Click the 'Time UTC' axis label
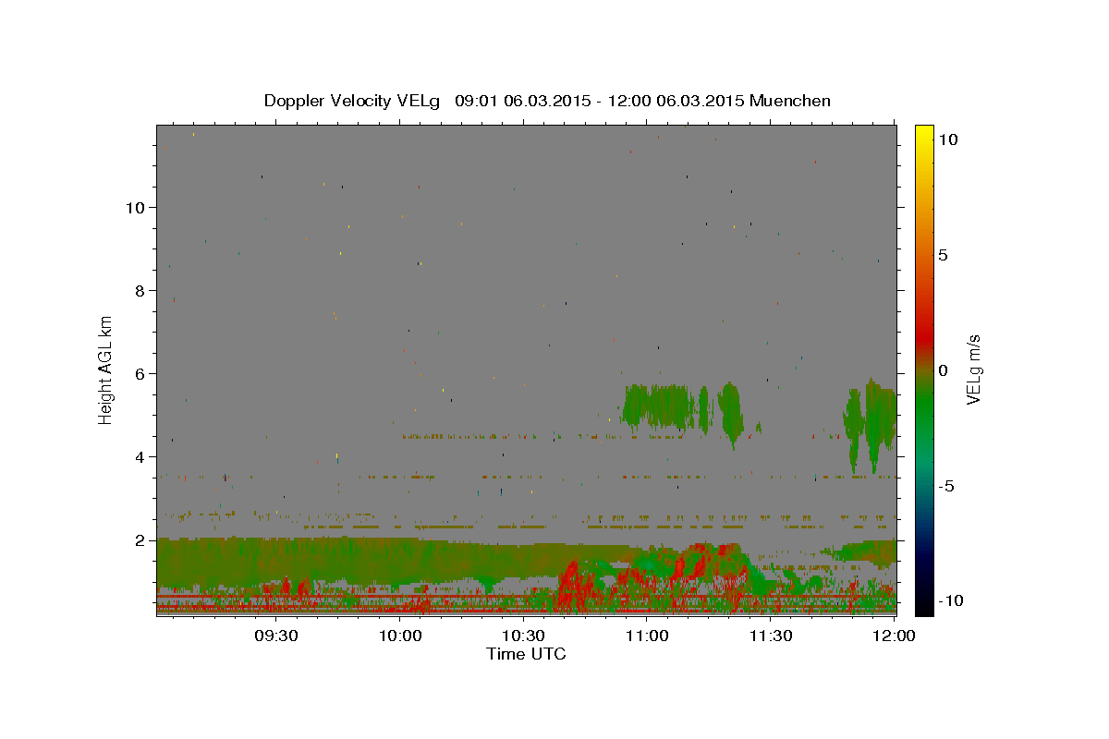 [526, 654]
